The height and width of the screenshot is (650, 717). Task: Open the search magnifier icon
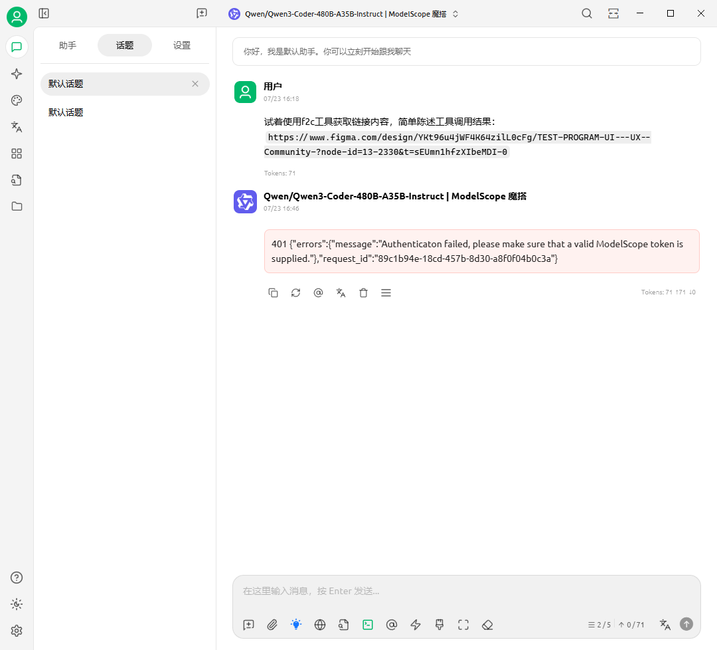pyautogui.click(x=587, y=14)
